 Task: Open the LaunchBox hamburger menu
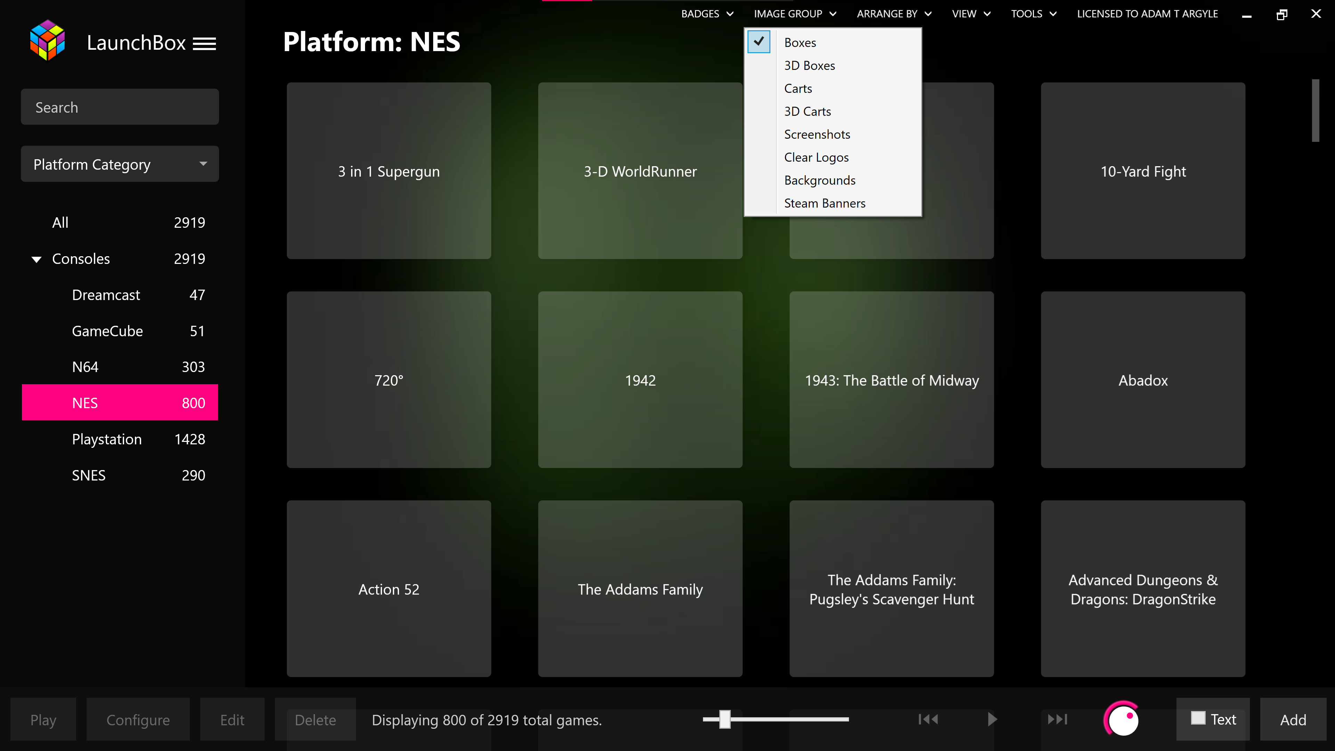(x=204, y=43)
